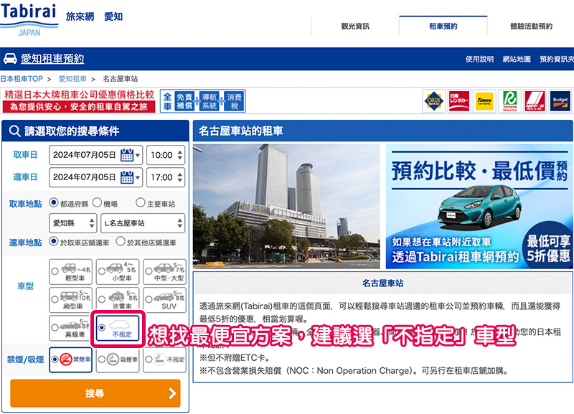Open the return date calendar icon
Viewport: 574px width, 414px height.
[x=127, y=177]
